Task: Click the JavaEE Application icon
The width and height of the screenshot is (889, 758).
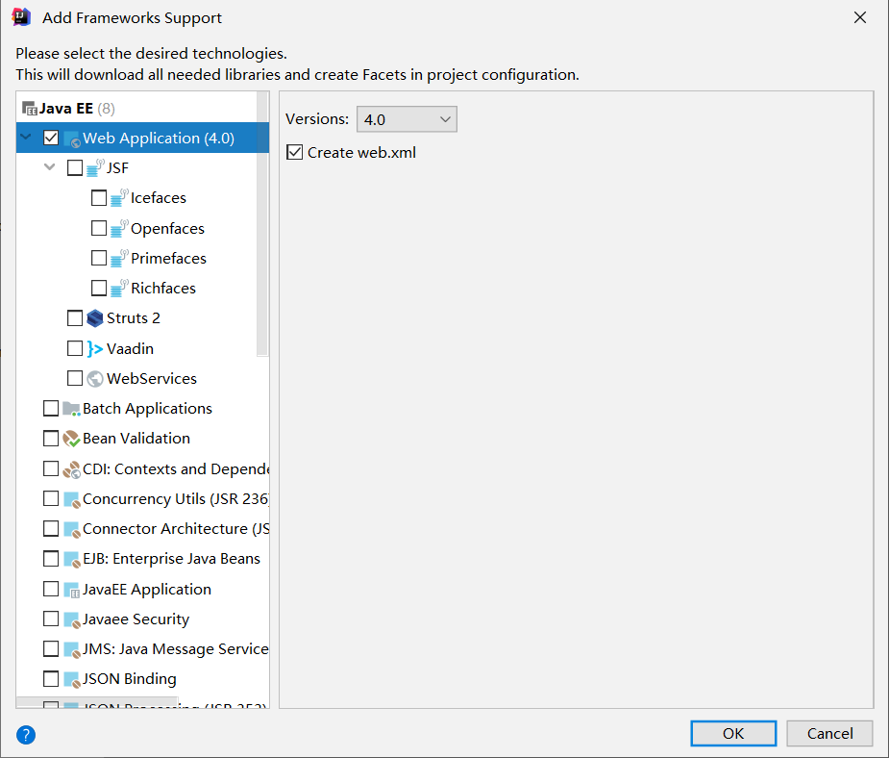Action: [71, 590]
